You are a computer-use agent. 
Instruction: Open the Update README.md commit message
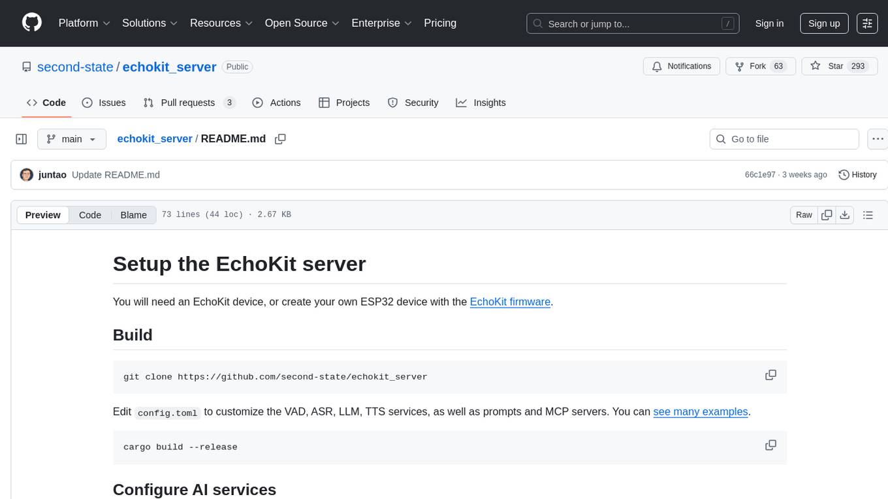[x=116, y=174]
